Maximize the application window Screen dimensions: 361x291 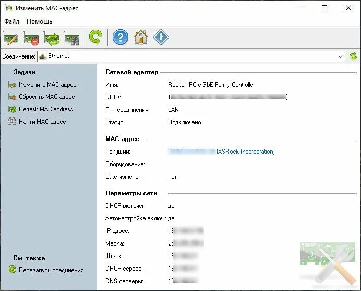pos(324,8)
